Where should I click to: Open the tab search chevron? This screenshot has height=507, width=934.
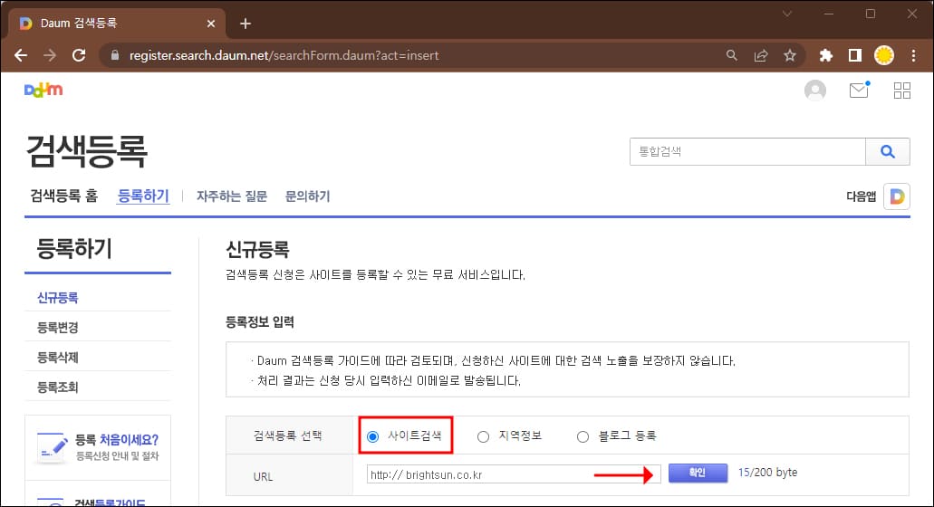[x=787, y=14]
